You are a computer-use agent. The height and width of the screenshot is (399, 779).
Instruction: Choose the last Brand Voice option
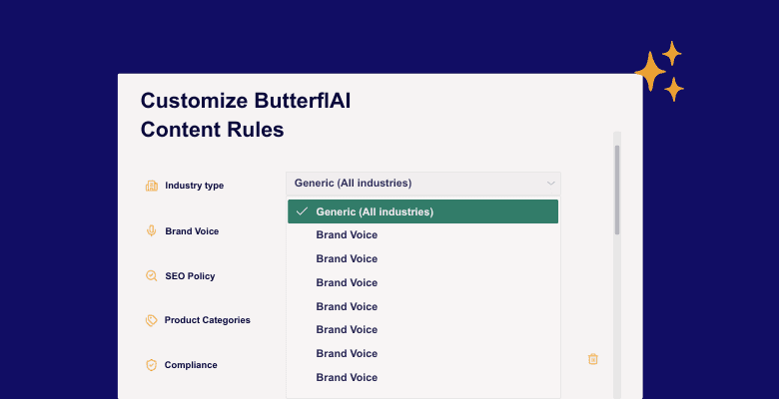[x=347, y=377]
